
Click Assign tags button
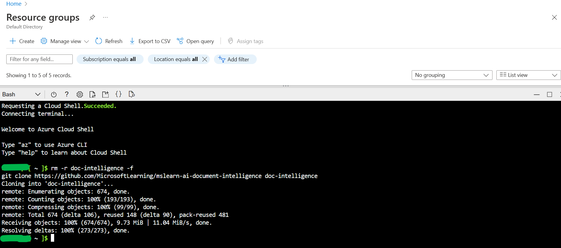click(x=246, y=41)
